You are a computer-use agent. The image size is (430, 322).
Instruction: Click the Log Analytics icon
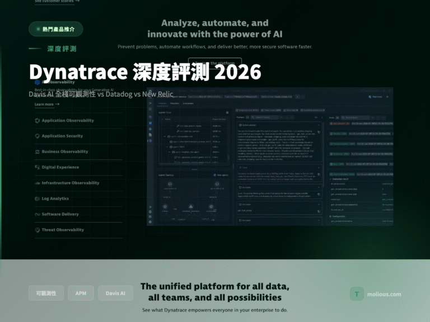click(38, 199)
